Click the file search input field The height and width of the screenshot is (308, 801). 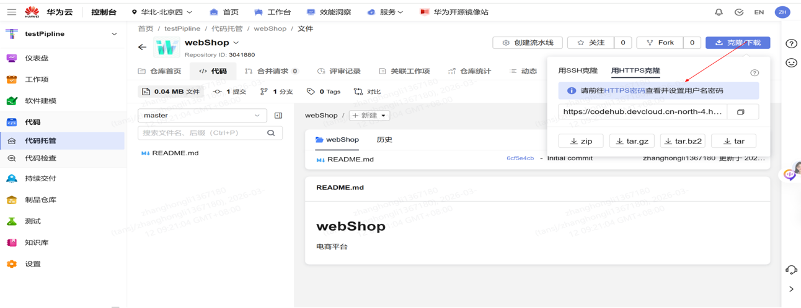203,133
